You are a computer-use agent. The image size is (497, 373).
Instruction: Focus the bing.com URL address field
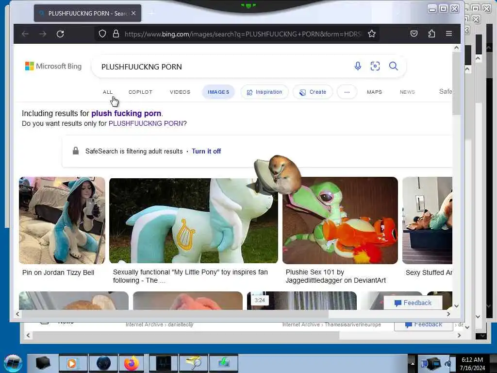243,34
